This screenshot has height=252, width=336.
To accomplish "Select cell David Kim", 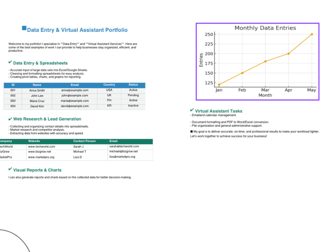I will tap(37, 106).
